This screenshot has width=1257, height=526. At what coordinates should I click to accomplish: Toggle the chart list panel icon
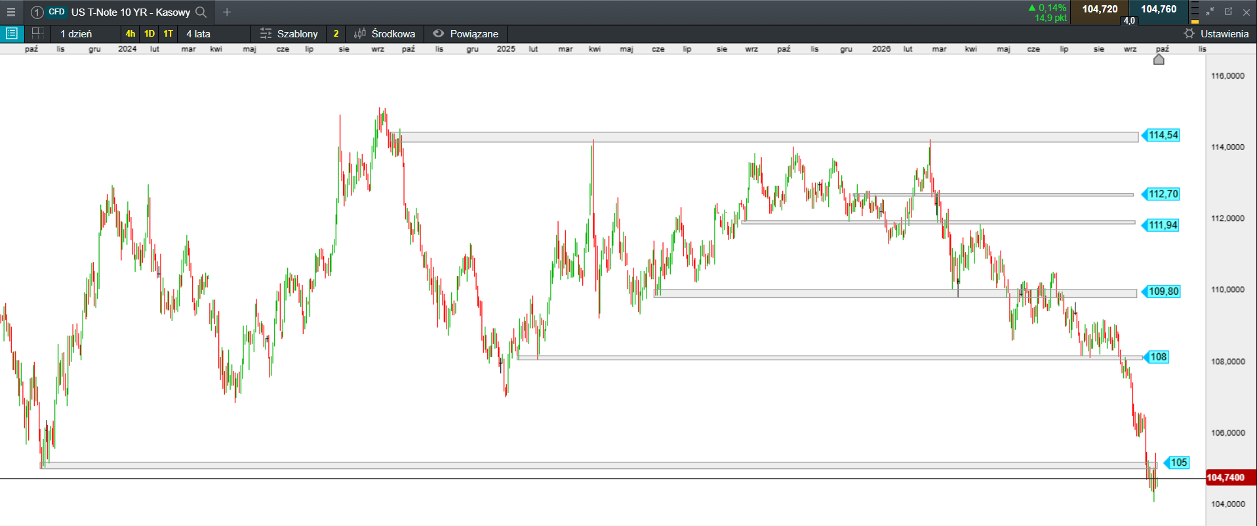pos(12,33)
